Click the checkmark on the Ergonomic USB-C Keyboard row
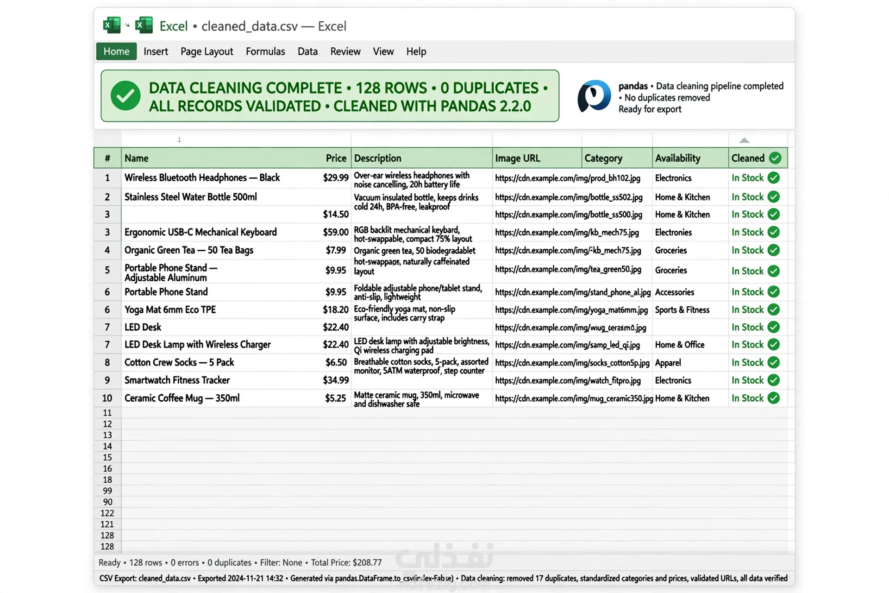The image size is (889, 593). click(774, 232)
